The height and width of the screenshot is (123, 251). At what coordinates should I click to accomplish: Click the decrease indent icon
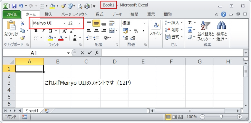pos(89,38)
